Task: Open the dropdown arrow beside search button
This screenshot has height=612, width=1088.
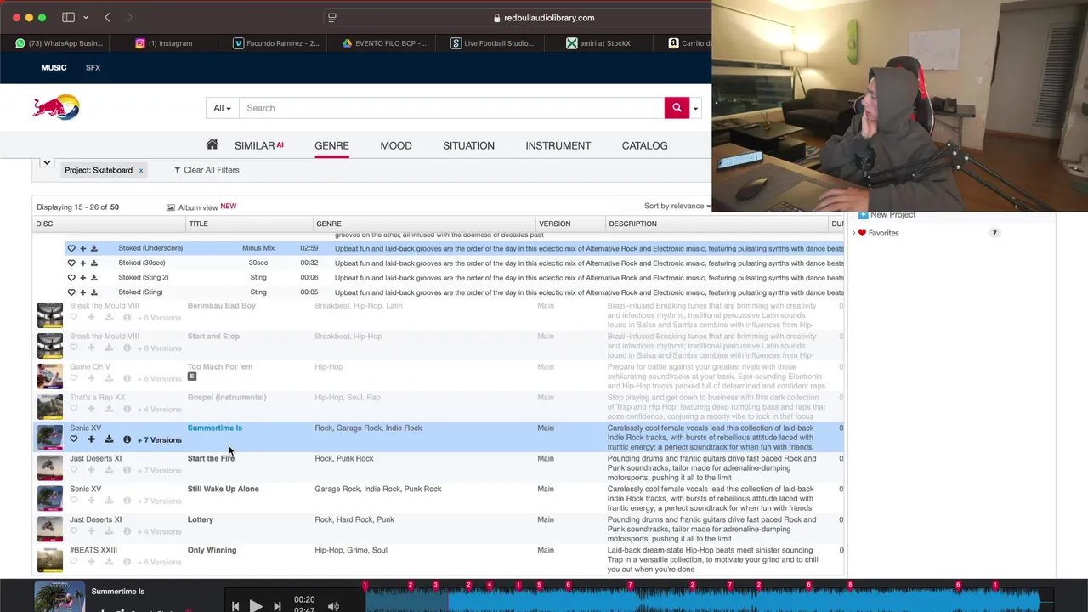Action: (x=695, y=108)
